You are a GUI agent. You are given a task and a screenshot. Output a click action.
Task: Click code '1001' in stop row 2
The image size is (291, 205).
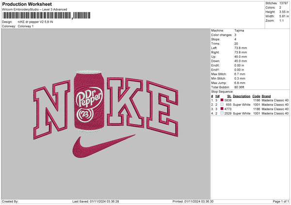(257, 105)
